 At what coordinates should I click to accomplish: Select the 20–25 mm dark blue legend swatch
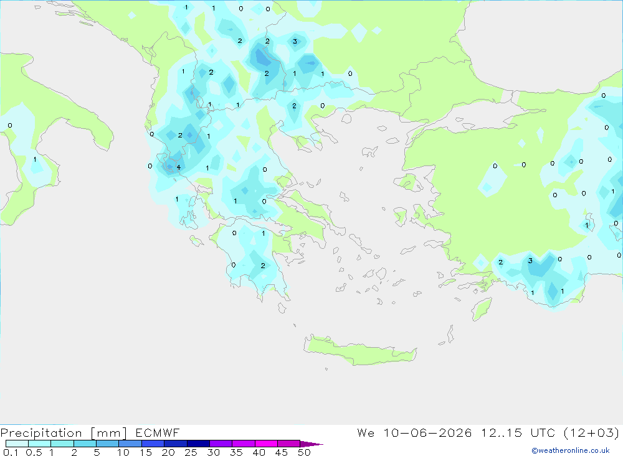175,444
